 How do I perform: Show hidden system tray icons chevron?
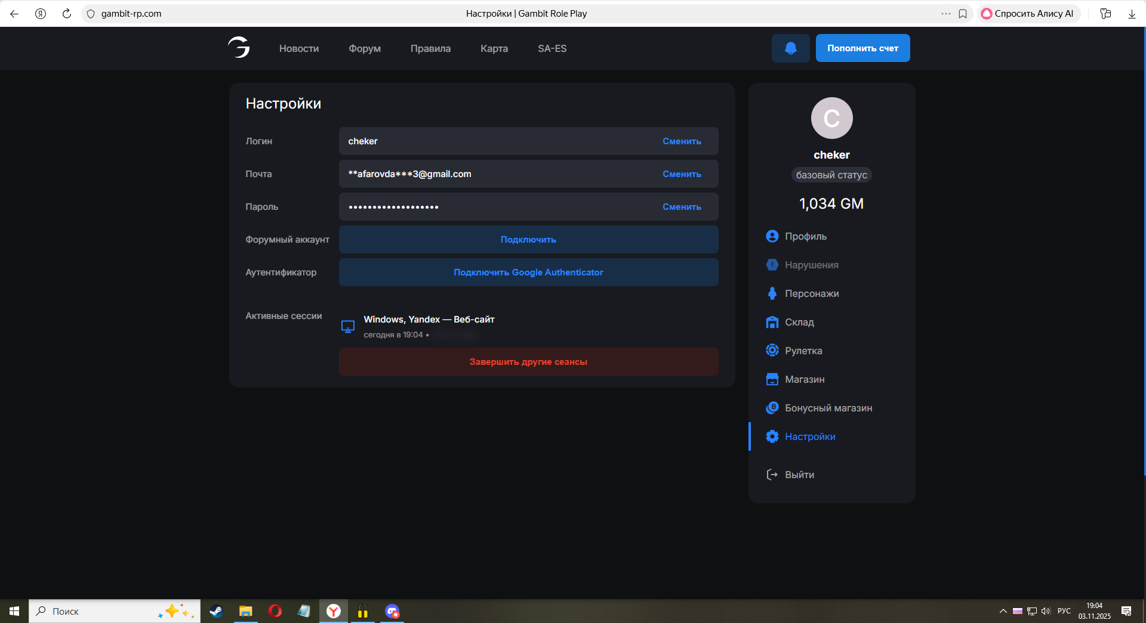pyautogui.click(x=1003, y=611)
